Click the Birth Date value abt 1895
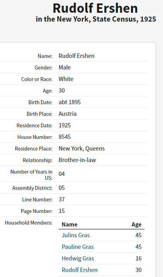Viewport: 163px width, 277px height. coord(70,102)
